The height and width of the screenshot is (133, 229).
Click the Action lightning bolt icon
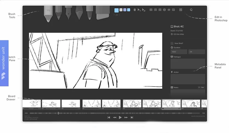[172, 72]
